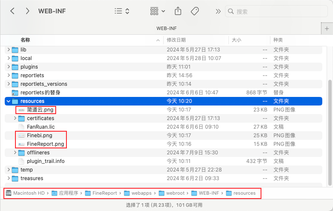
Task: Click the Tags icon in toolbar
Action: point(195,11)
